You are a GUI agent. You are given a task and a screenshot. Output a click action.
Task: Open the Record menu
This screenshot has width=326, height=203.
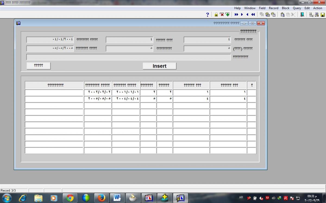274,8
